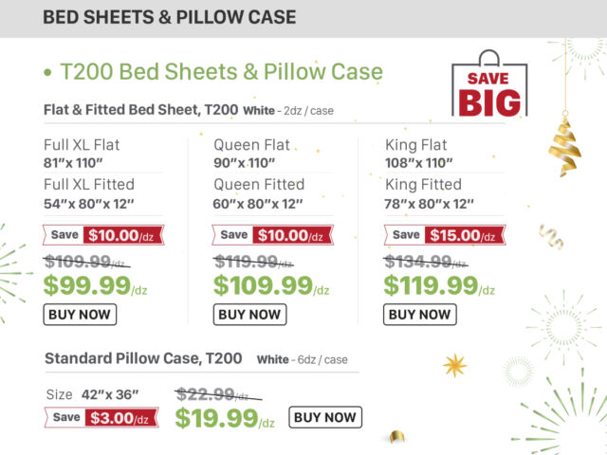Click the Standard Pillow Case, T200 title

(143, 358)
